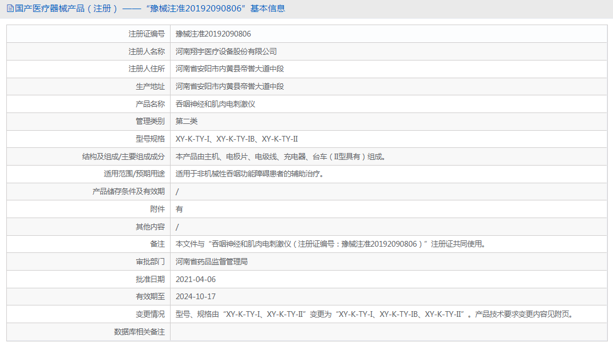The width and height of the screenshot is (613, 346).
Task: Click the management category value 第二类
Action: pos(187,122)
